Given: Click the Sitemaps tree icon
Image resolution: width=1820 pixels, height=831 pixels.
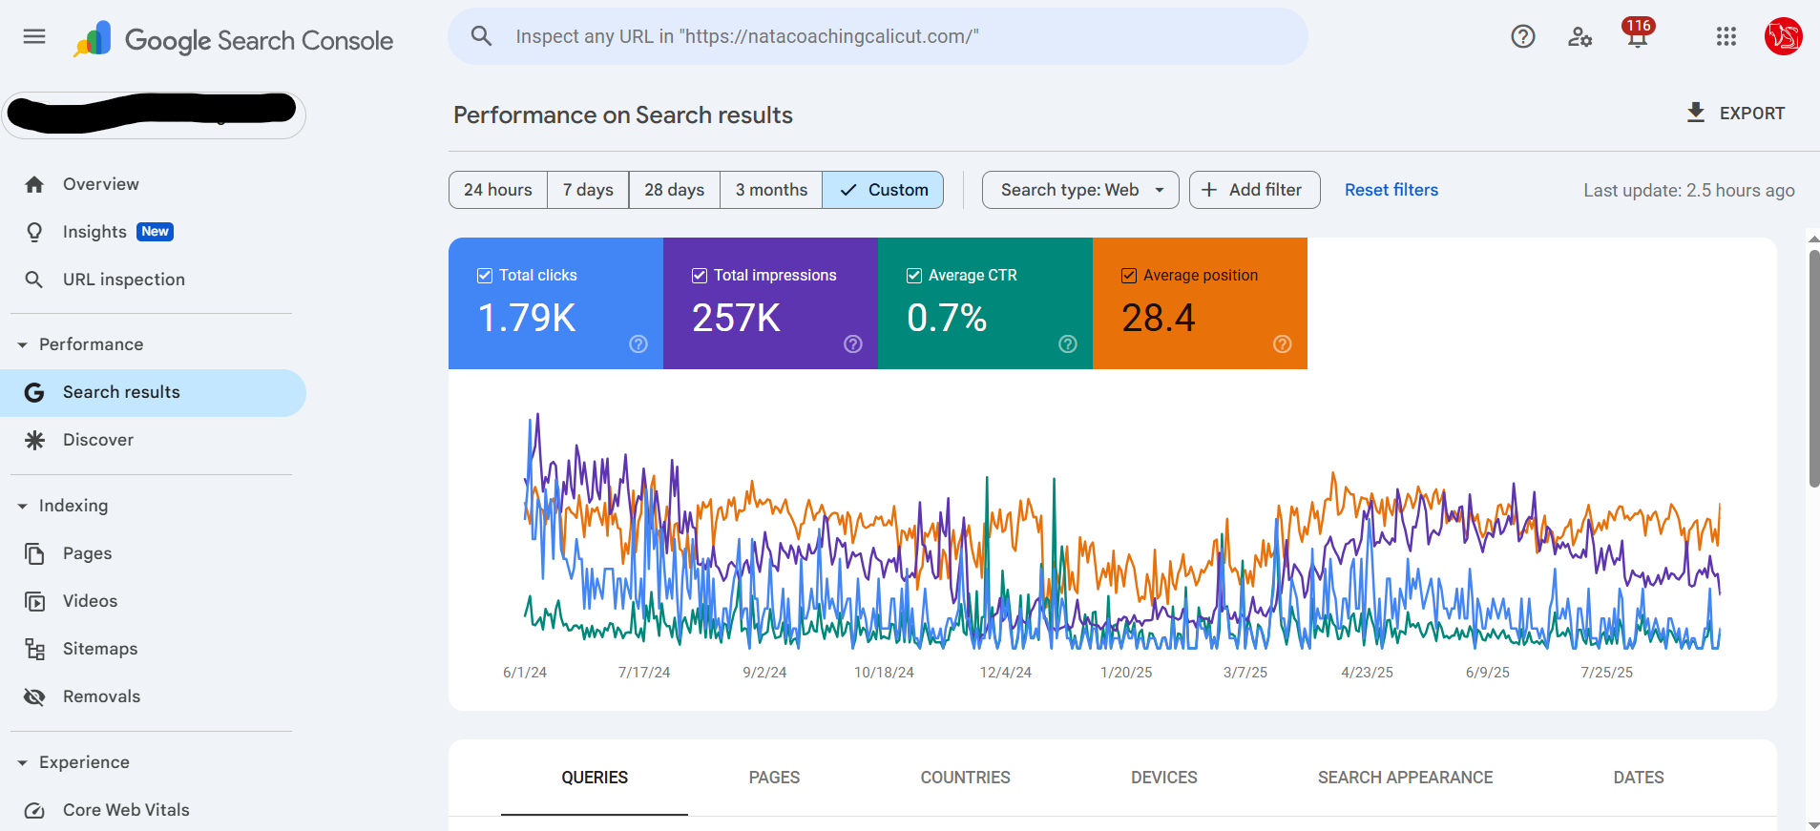Looking at the screenshot, I should (34, 649).
